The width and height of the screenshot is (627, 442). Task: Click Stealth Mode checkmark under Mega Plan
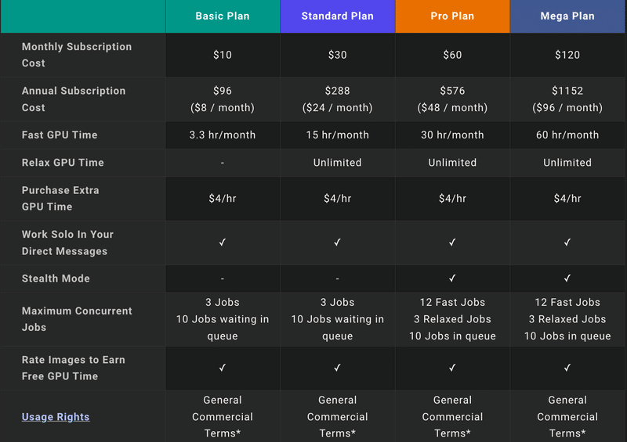click(x=567, y=278)
